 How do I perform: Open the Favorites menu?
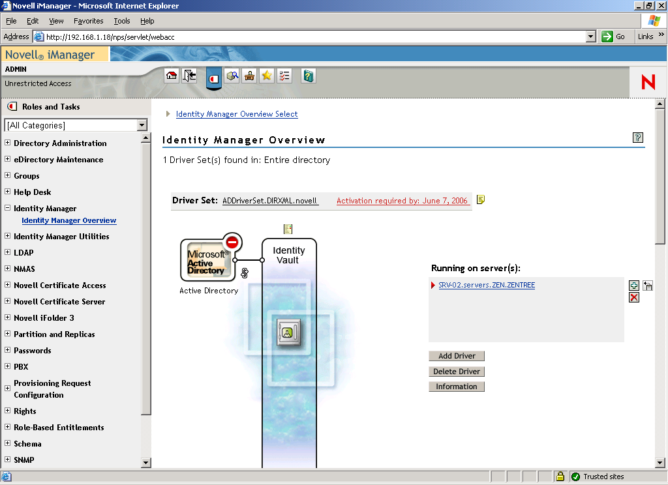tap(88, 20)
